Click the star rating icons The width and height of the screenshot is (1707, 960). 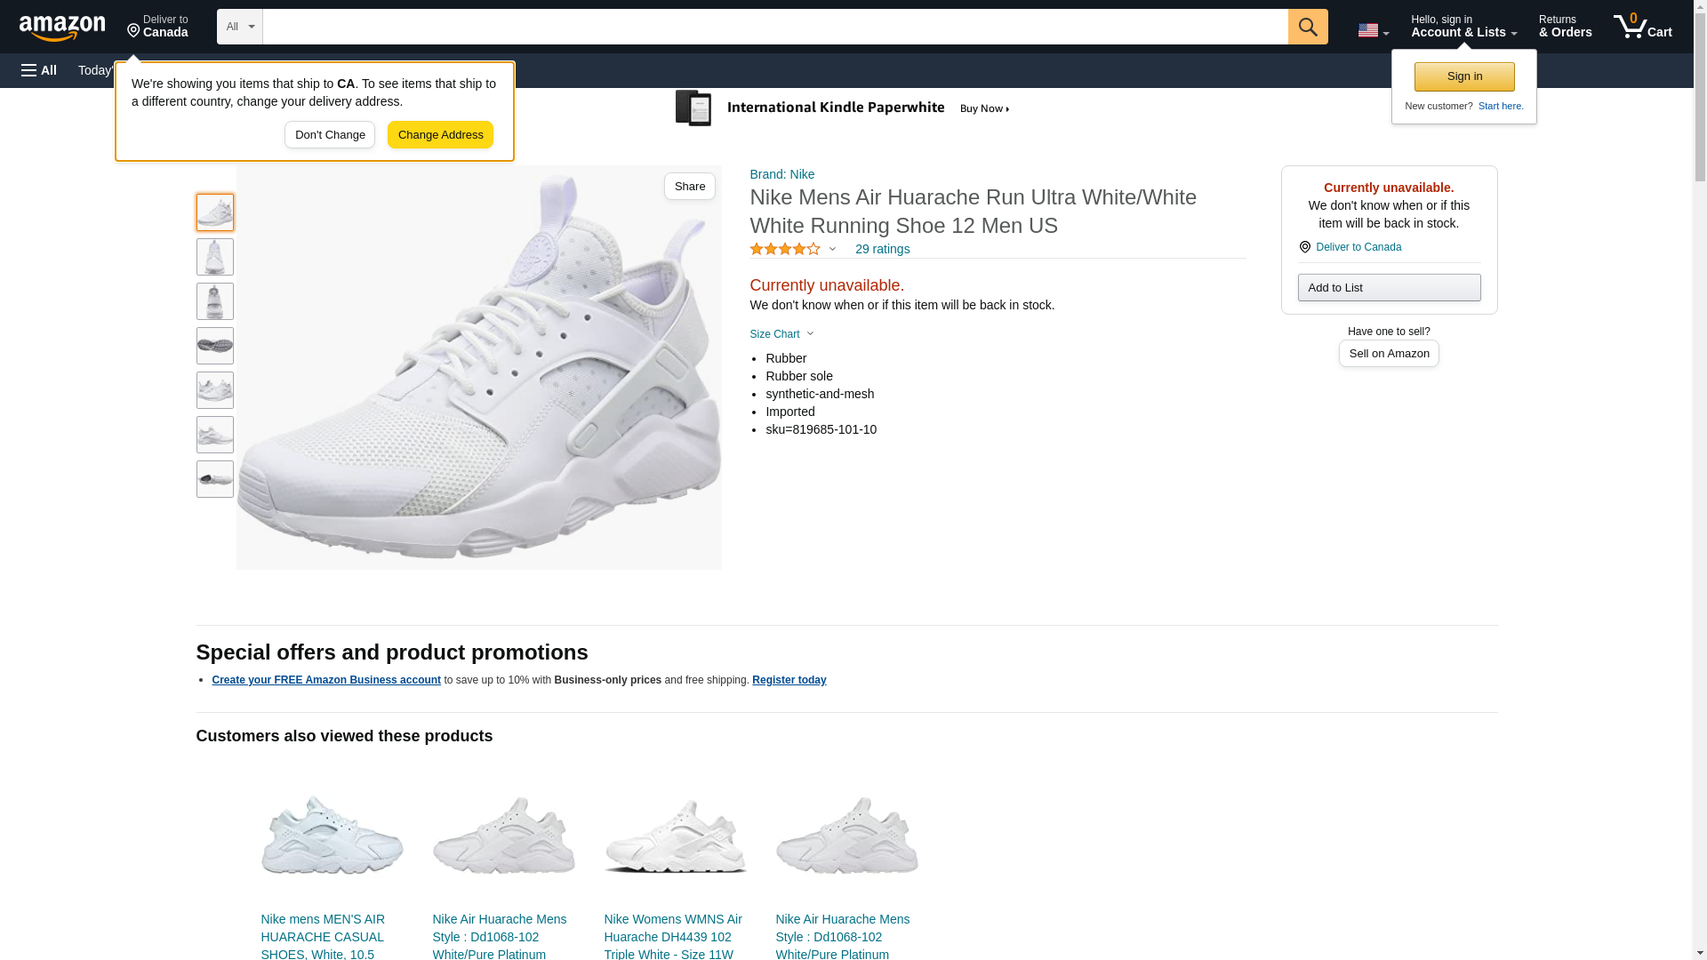coord(785,250)
